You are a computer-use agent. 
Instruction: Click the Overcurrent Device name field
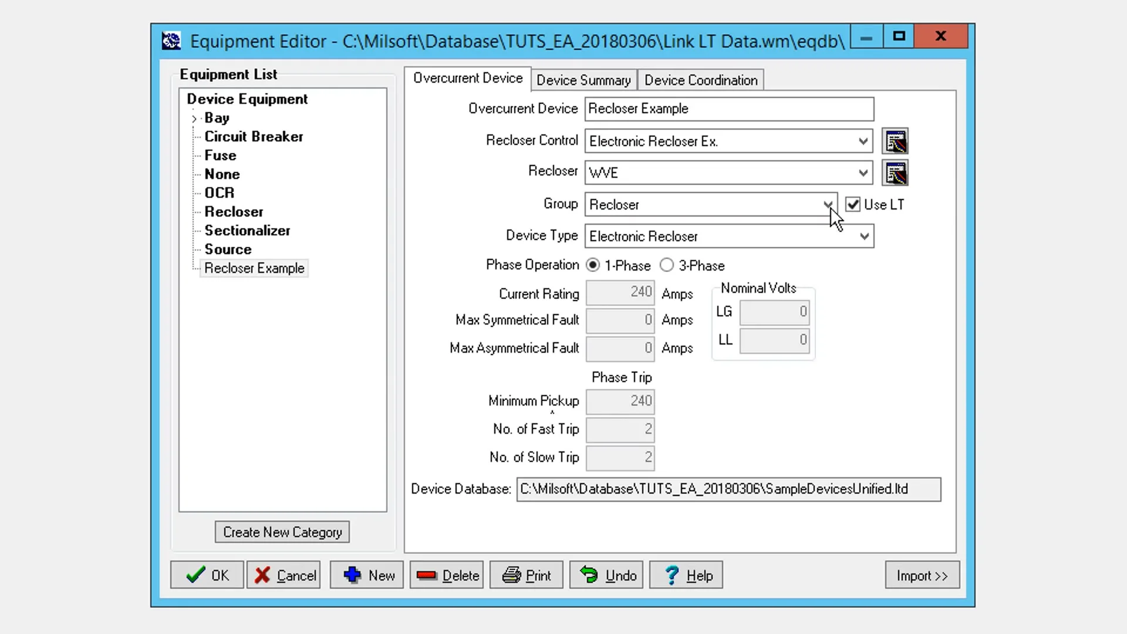pyautogui.click(x=728, y=109)
